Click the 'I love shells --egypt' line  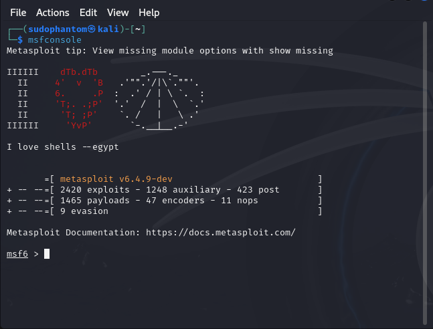(63, 147)
